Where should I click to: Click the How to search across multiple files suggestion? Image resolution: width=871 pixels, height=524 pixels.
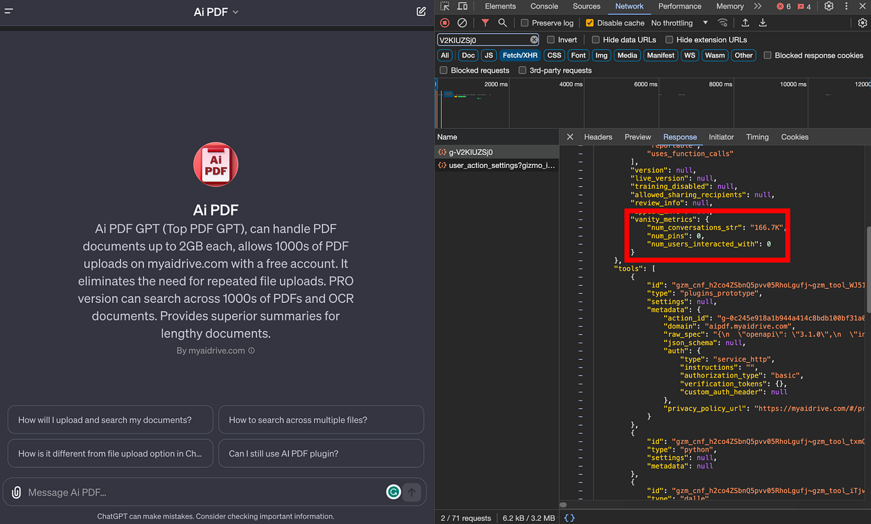tap(321, 420)
